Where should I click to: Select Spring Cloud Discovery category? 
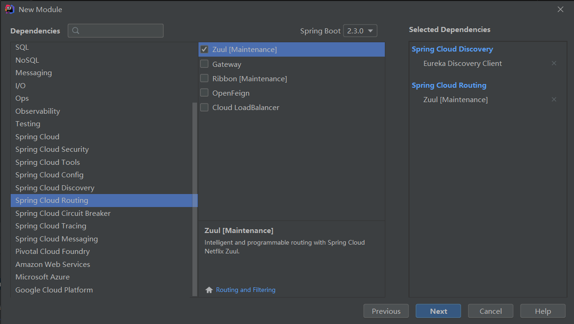click(54, 188)
